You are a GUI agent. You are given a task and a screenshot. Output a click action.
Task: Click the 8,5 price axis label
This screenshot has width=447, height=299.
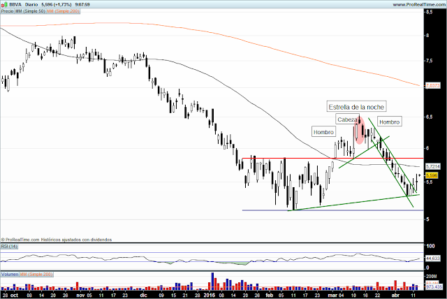pos(430,12)
